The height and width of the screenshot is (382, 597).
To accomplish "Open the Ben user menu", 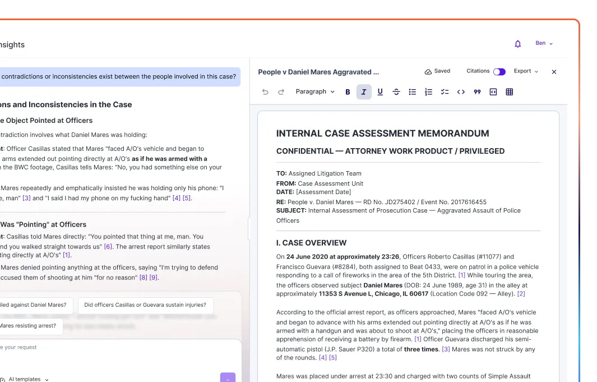I will click(544, 43).
